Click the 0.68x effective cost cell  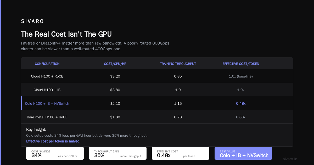point(241,117)
